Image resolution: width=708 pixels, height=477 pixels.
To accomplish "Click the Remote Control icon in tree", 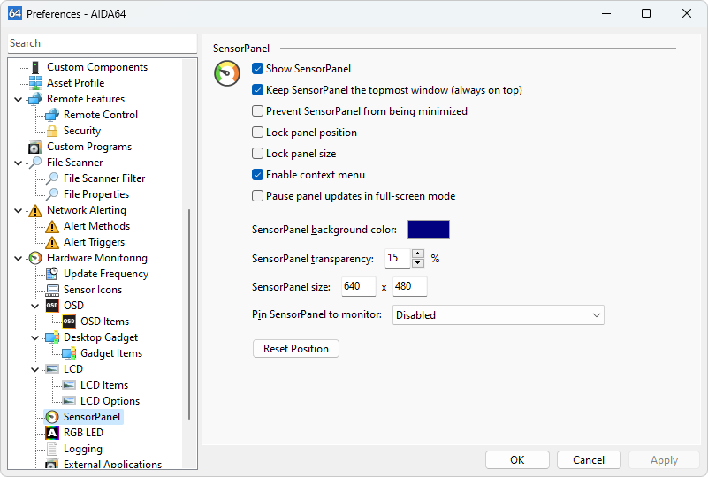I will pos(52,115).
